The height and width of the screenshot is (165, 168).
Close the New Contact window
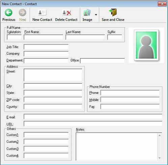point(162,4)
